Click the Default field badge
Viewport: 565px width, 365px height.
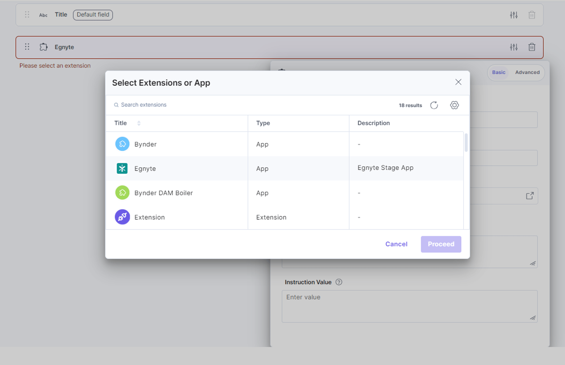[x=93, y=15]
